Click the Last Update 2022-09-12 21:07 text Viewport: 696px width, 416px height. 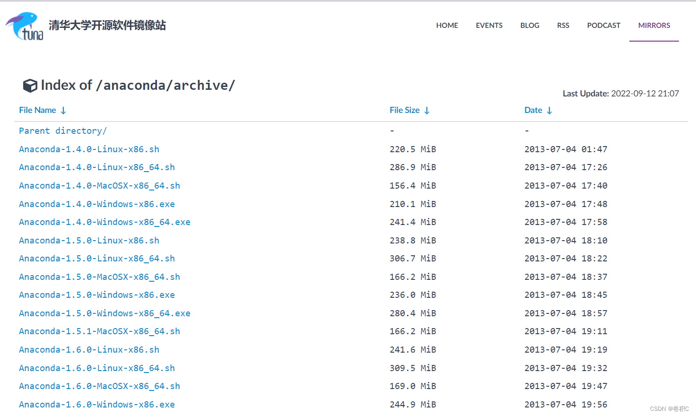(x=620, y=94)
